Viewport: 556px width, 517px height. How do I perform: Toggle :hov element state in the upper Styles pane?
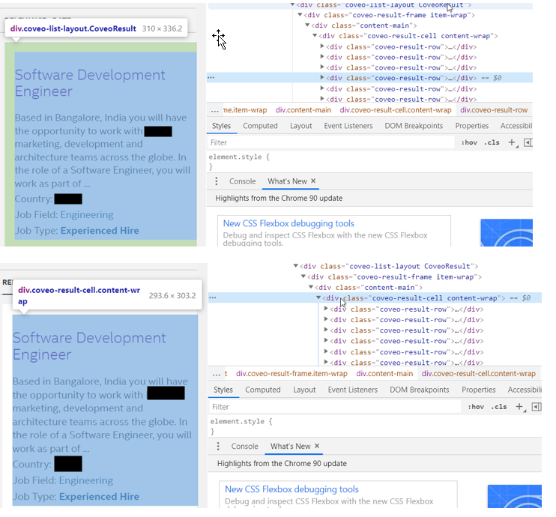click(469, 142)
